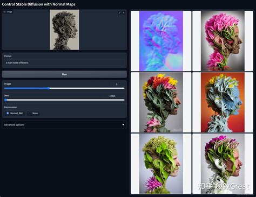
Task: Click the Image label icon in the input panel
Action: [5, 12]
